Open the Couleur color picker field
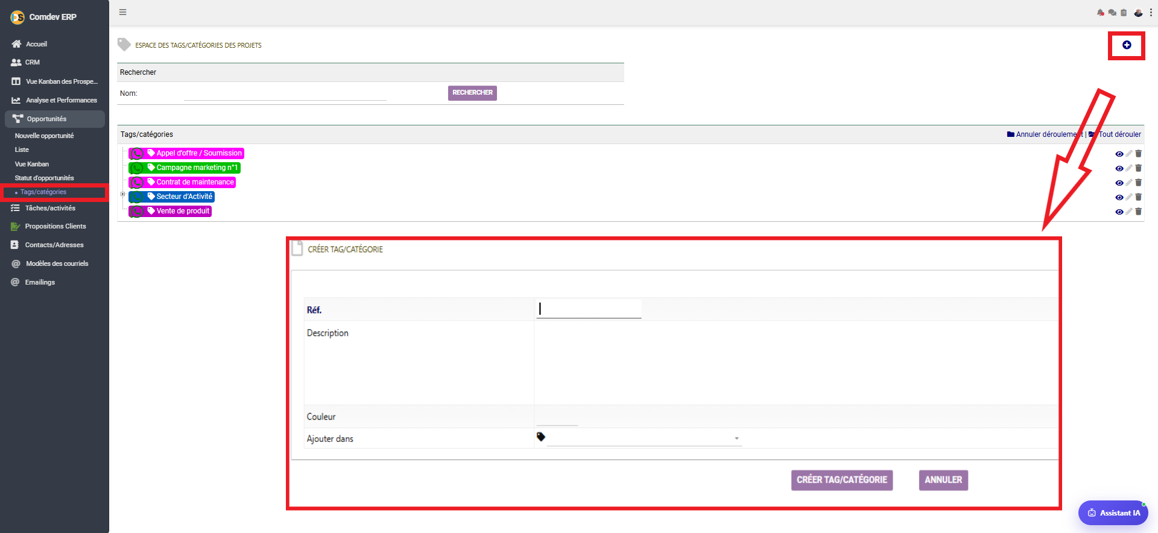This screenshot has height=533, width=1158. click(557, 417)
